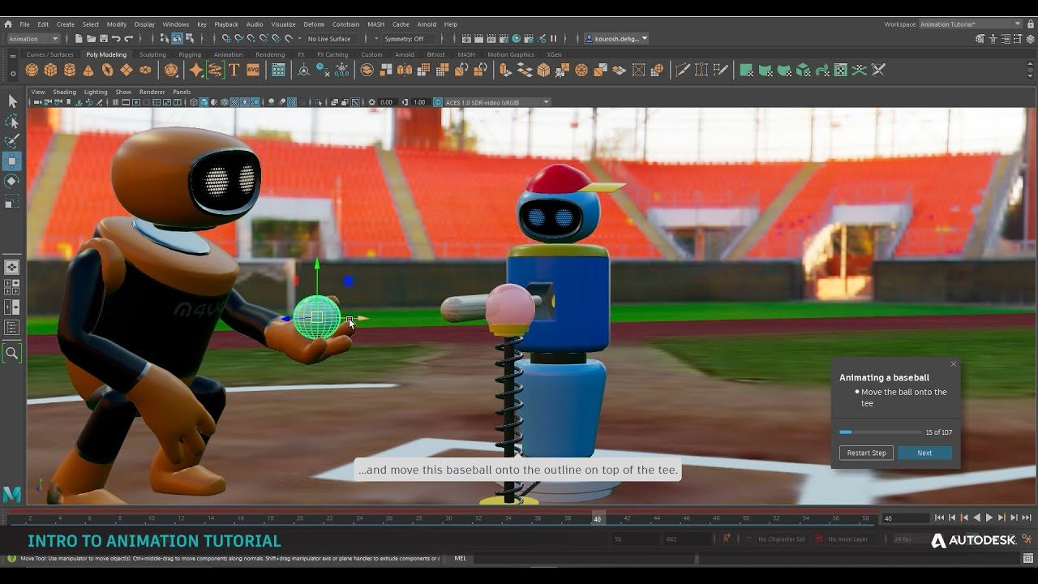Click the polygon cone shelf icon
1038x584 pixels.
click(88, 71)
